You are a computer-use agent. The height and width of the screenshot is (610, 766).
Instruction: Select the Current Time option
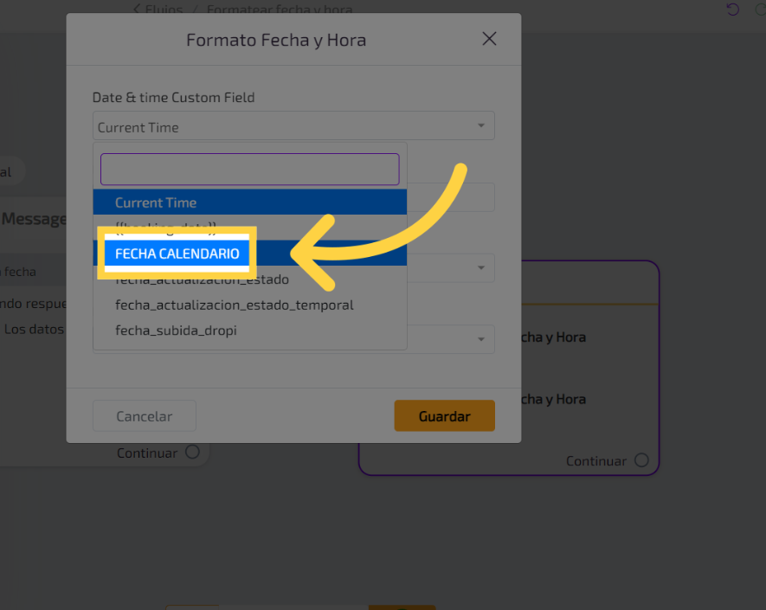249,202
